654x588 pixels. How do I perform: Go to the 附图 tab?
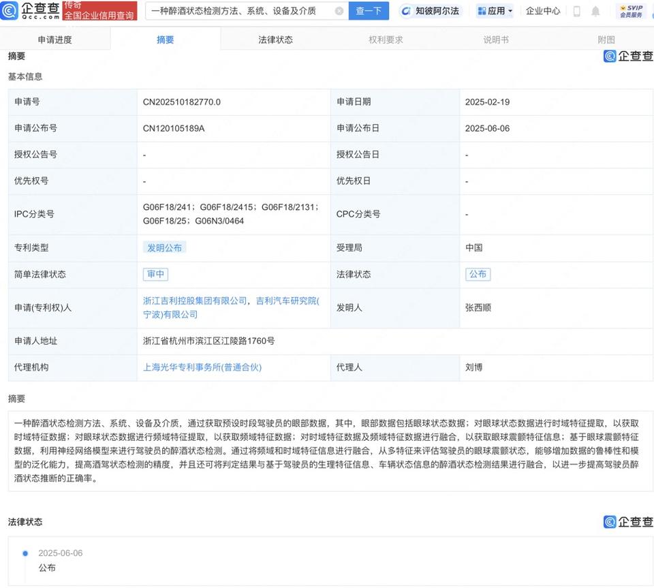point(606,40)
